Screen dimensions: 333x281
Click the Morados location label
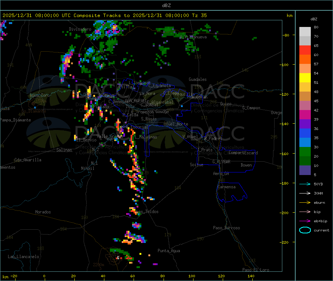[43, 212]
